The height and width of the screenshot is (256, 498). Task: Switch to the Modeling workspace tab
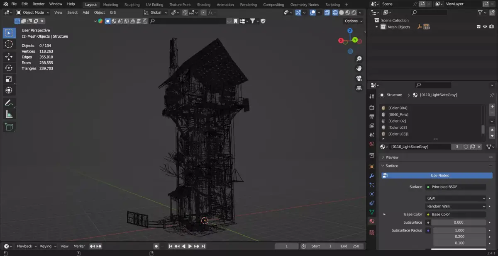coord(110,5)
